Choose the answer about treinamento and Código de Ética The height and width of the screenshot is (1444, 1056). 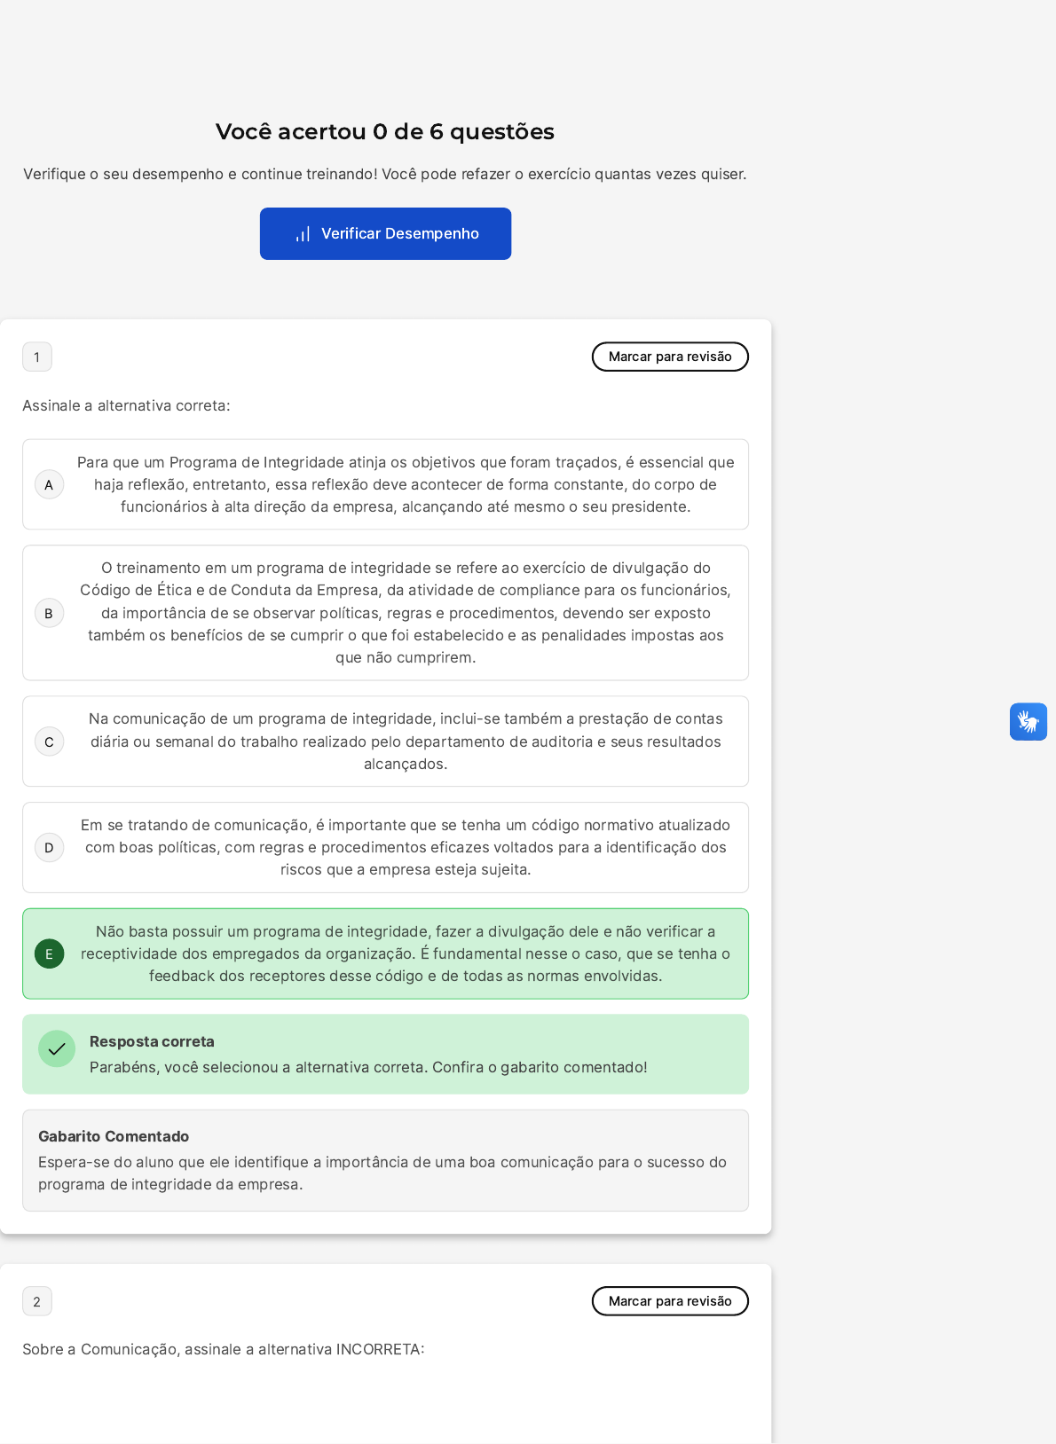click(x=405, y=613)
